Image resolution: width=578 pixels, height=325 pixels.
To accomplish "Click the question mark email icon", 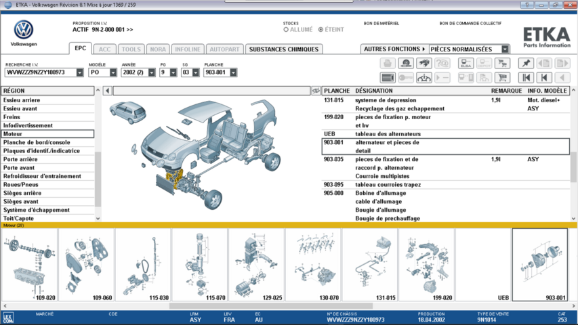I will [442, 64].
